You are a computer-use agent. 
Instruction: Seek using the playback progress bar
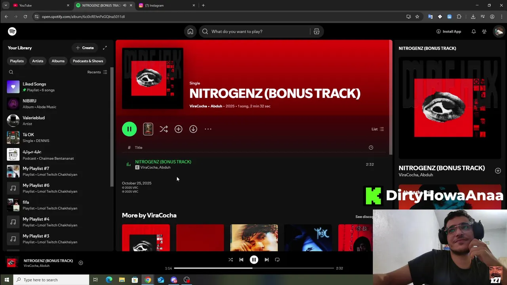pos(254,268)
